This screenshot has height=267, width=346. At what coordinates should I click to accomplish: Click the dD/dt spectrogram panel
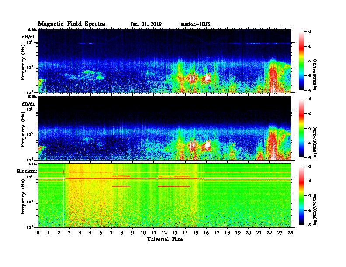(x=164, y=128)
